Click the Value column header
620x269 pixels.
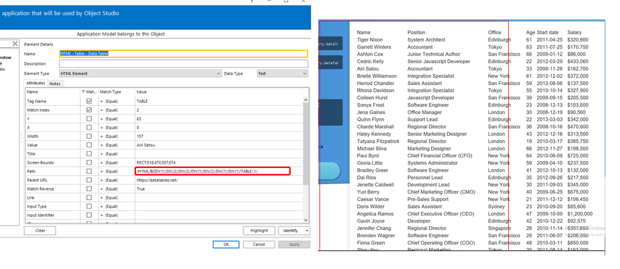218,92
